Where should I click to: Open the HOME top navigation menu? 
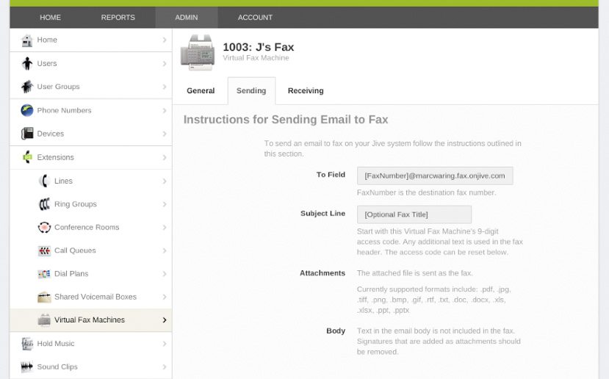50,18
